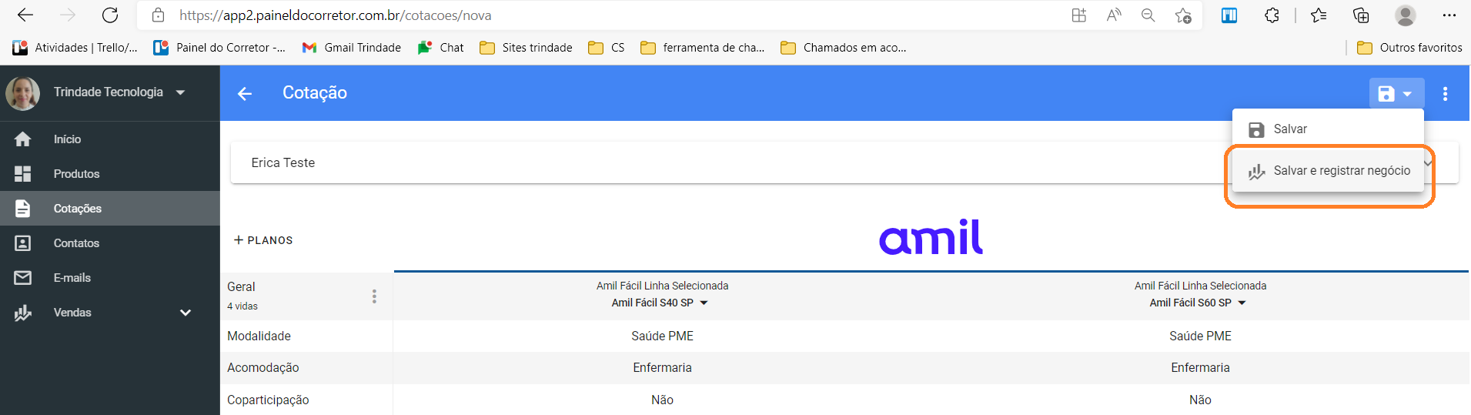
Task: Click the '4 vidas' text under Geral
Action: tap(242, 306)
